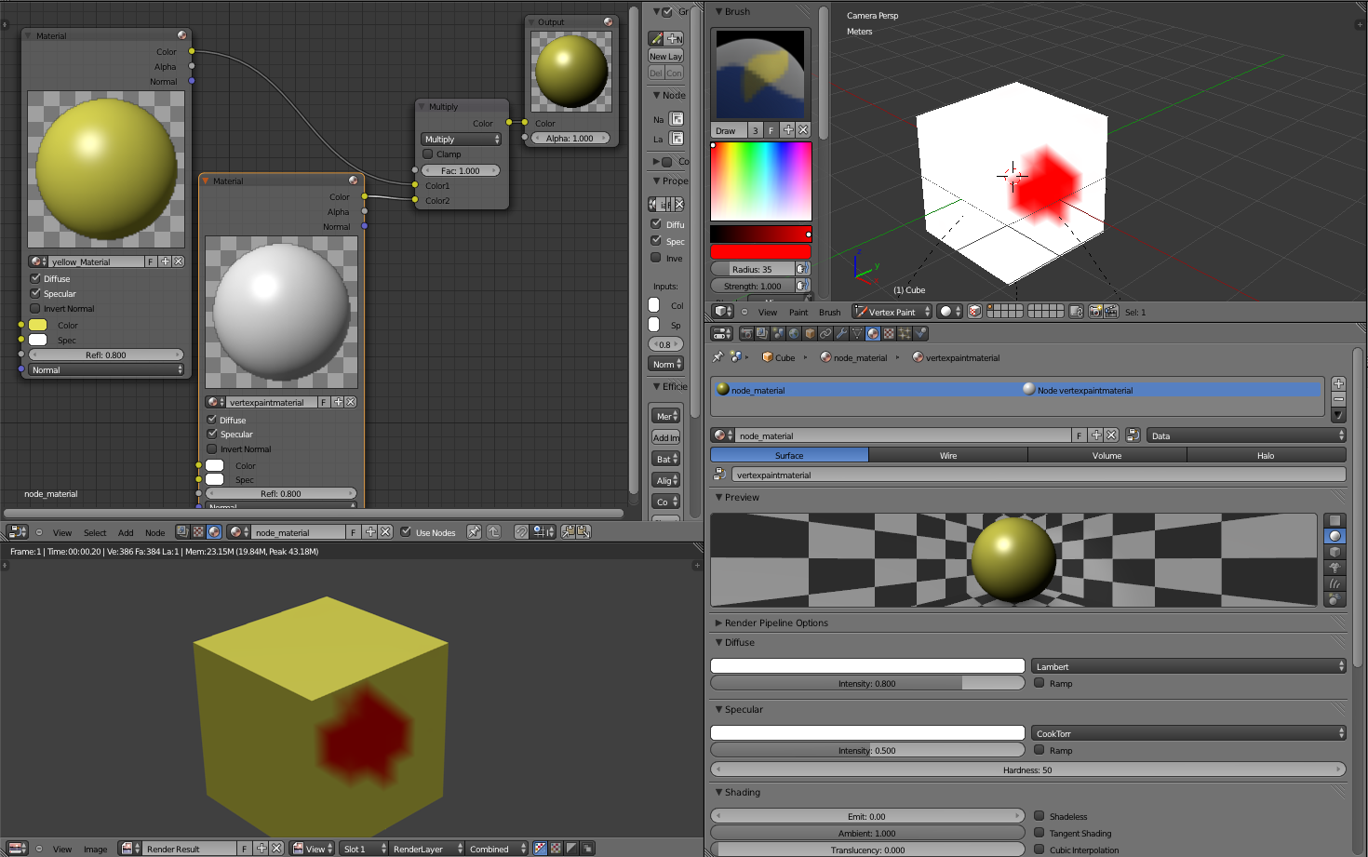The width and height of the screenshot is (1368, 857).
Task: Click the OpenGL render animation clapper icon
Action: pos(1111,312)
